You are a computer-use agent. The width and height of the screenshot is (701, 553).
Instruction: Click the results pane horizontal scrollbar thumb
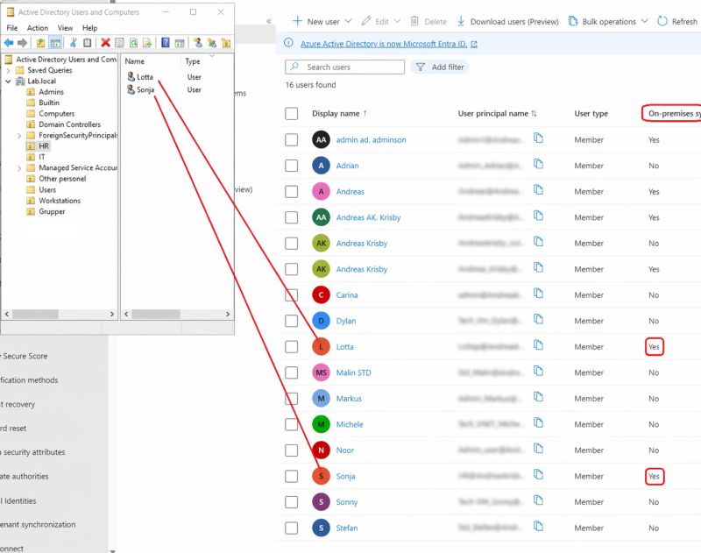pyautogui.click(x=156, y=315)
